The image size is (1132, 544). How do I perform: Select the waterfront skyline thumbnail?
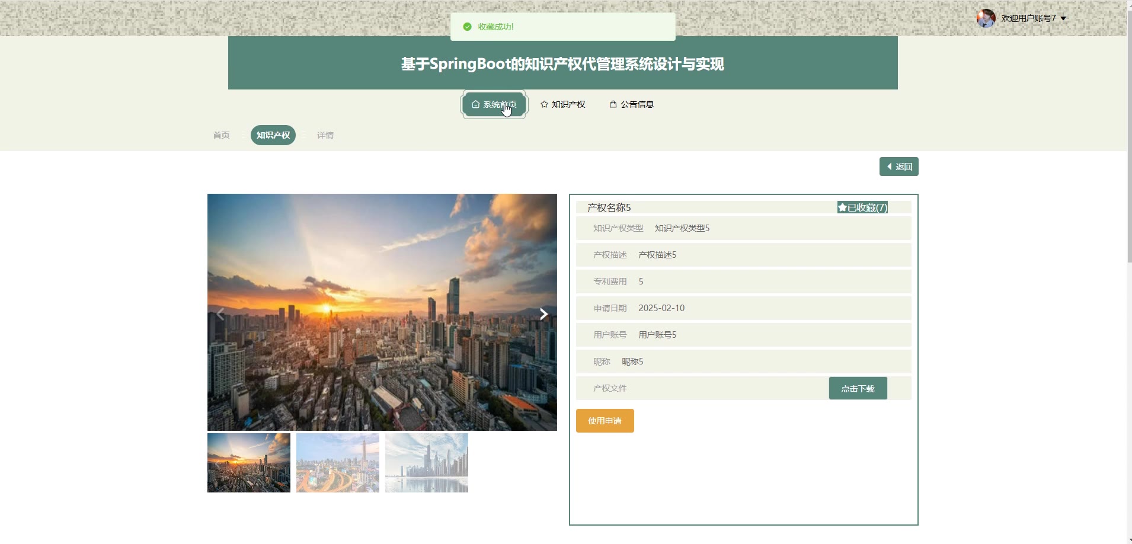[427, 463]
